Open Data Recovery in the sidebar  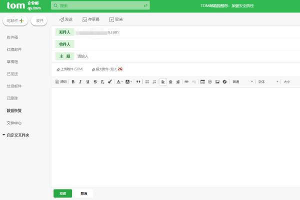tap(14, 110)
